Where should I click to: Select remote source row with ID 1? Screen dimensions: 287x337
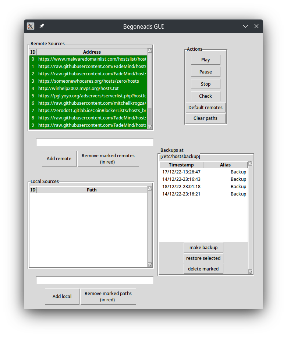click(x=88, y=67)
